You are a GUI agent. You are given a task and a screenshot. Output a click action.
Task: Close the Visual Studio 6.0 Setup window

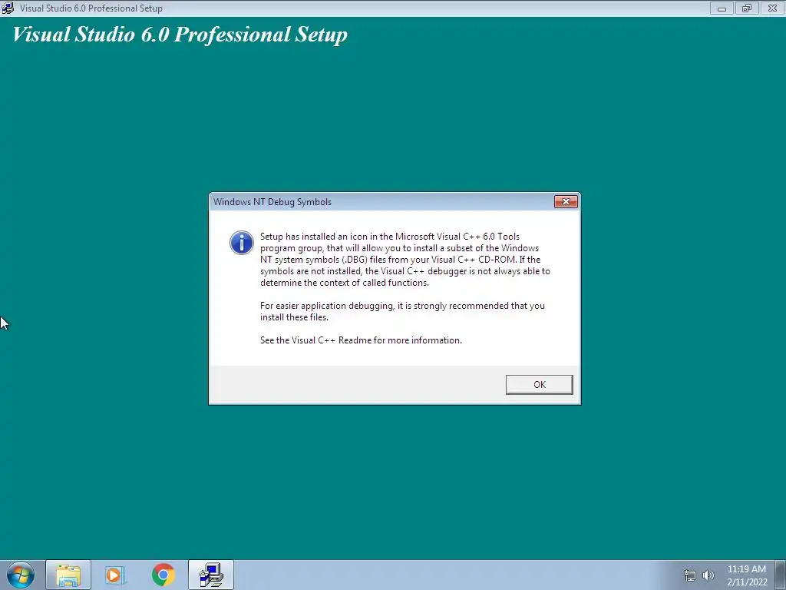(772, 8)
